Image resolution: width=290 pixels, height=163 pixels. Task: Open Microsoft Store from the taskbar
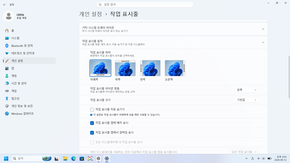point(82,158)
